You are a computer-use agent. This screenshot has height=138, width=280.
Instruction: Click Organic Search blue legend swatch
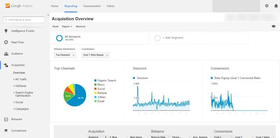[x=95, y=81]
